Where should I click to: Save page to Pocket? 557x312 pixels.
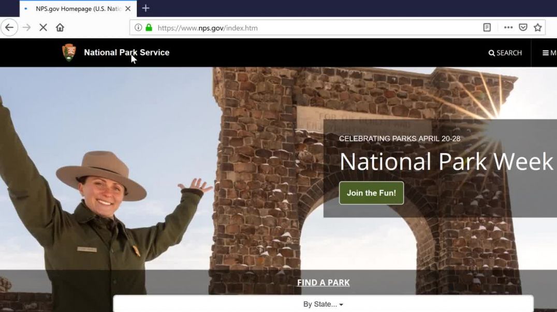pos(523,28)
